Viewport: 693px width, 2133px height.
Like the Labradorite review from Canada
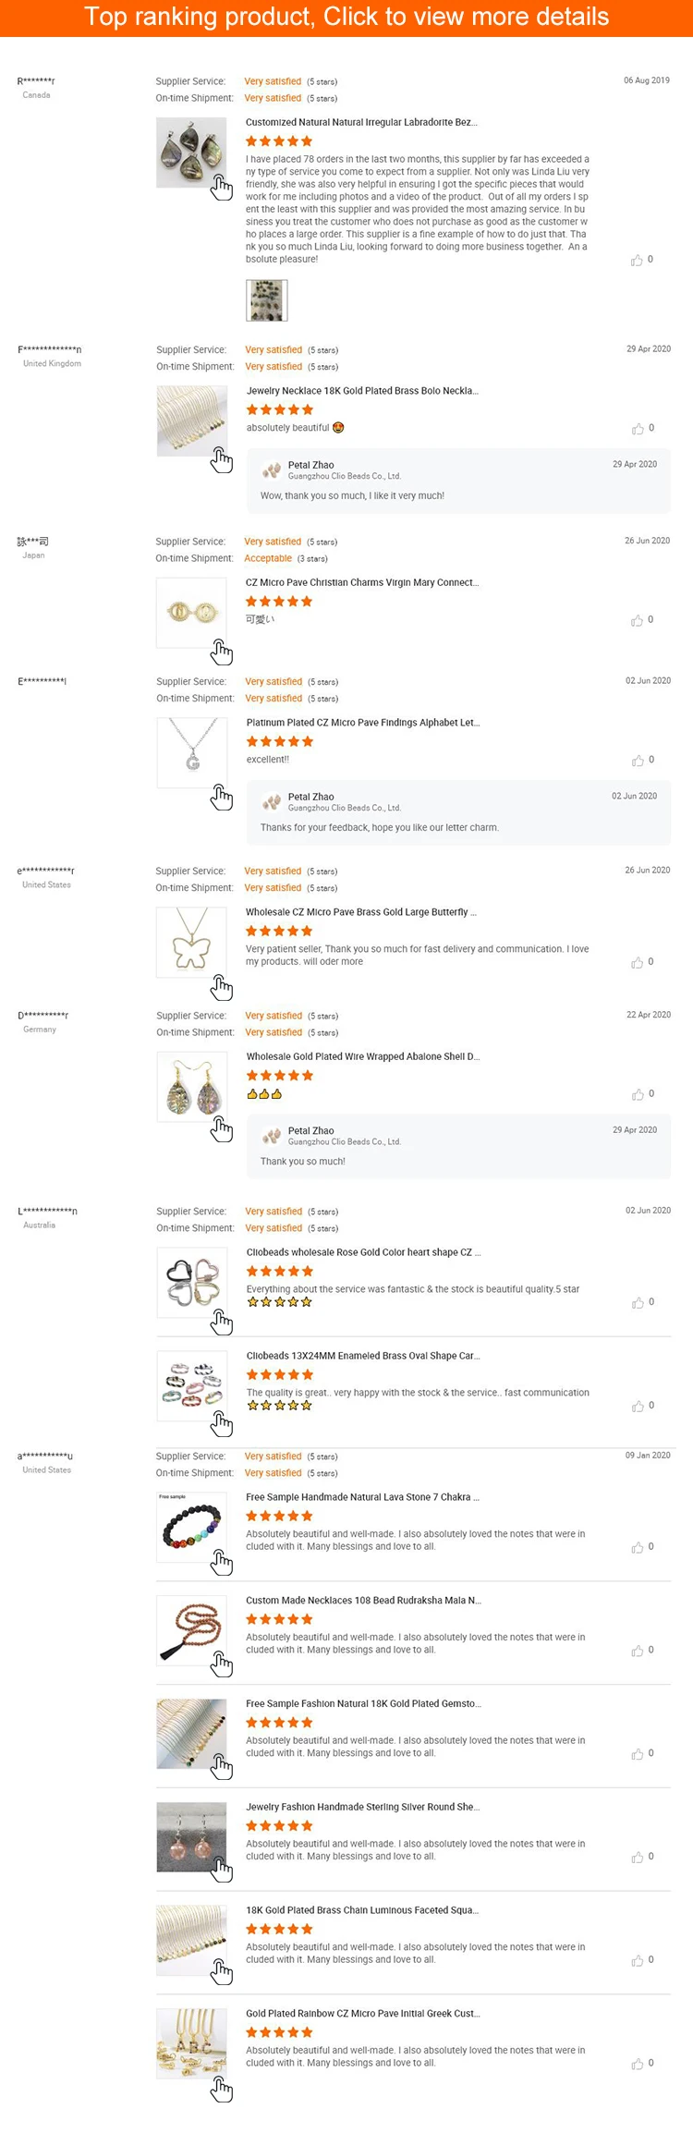click(x=637, y=261)
